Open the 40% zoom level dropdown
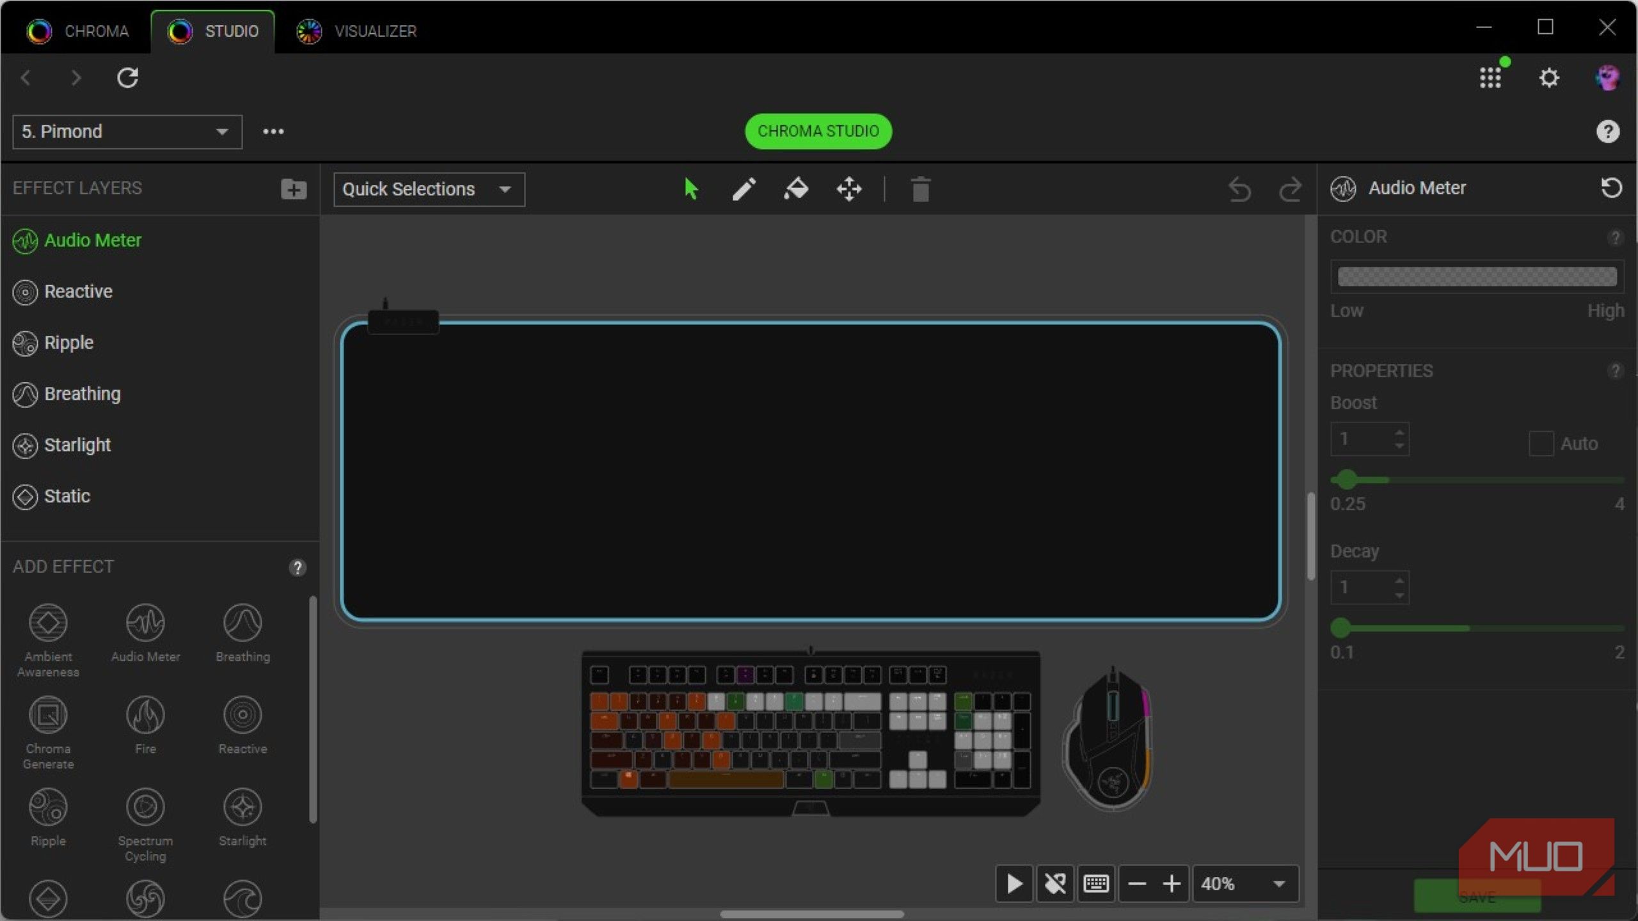Viewport: 1638px width, 921px height. coord(1244,884)
